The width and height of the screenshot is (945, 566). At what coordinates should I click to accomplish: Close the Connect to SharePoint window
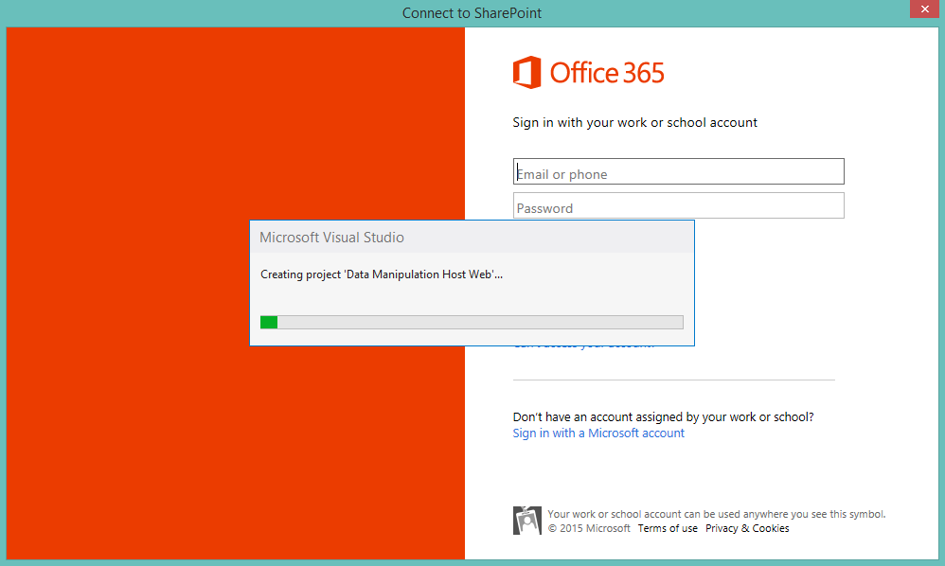(924, 9)
